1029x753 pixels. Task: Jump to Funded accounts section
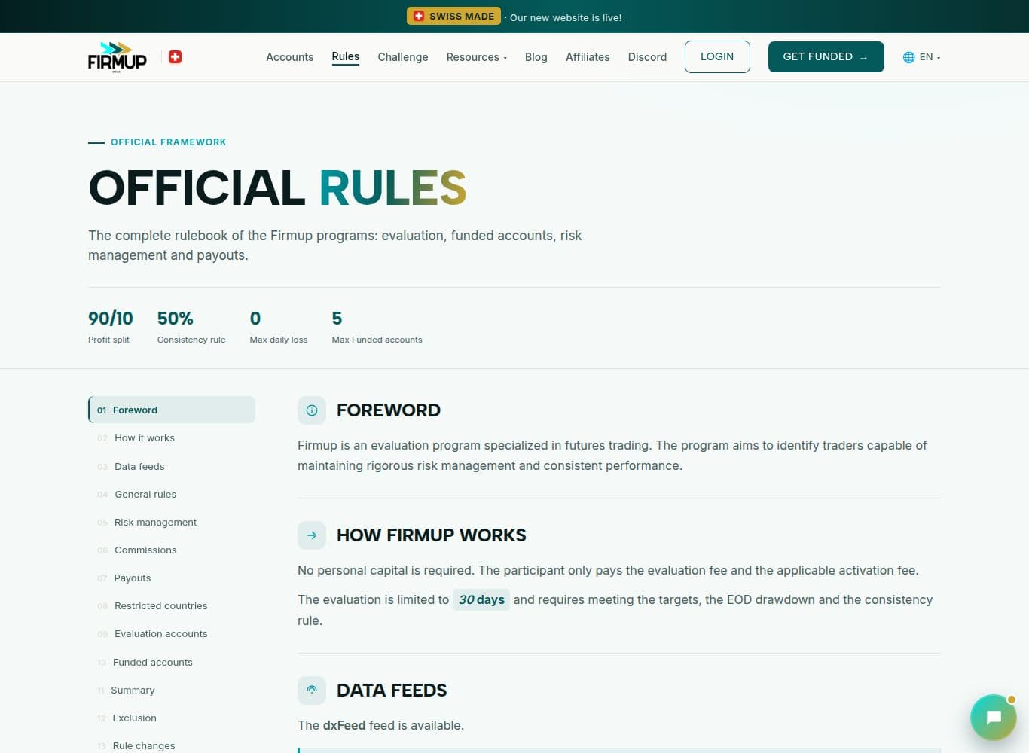172,662
